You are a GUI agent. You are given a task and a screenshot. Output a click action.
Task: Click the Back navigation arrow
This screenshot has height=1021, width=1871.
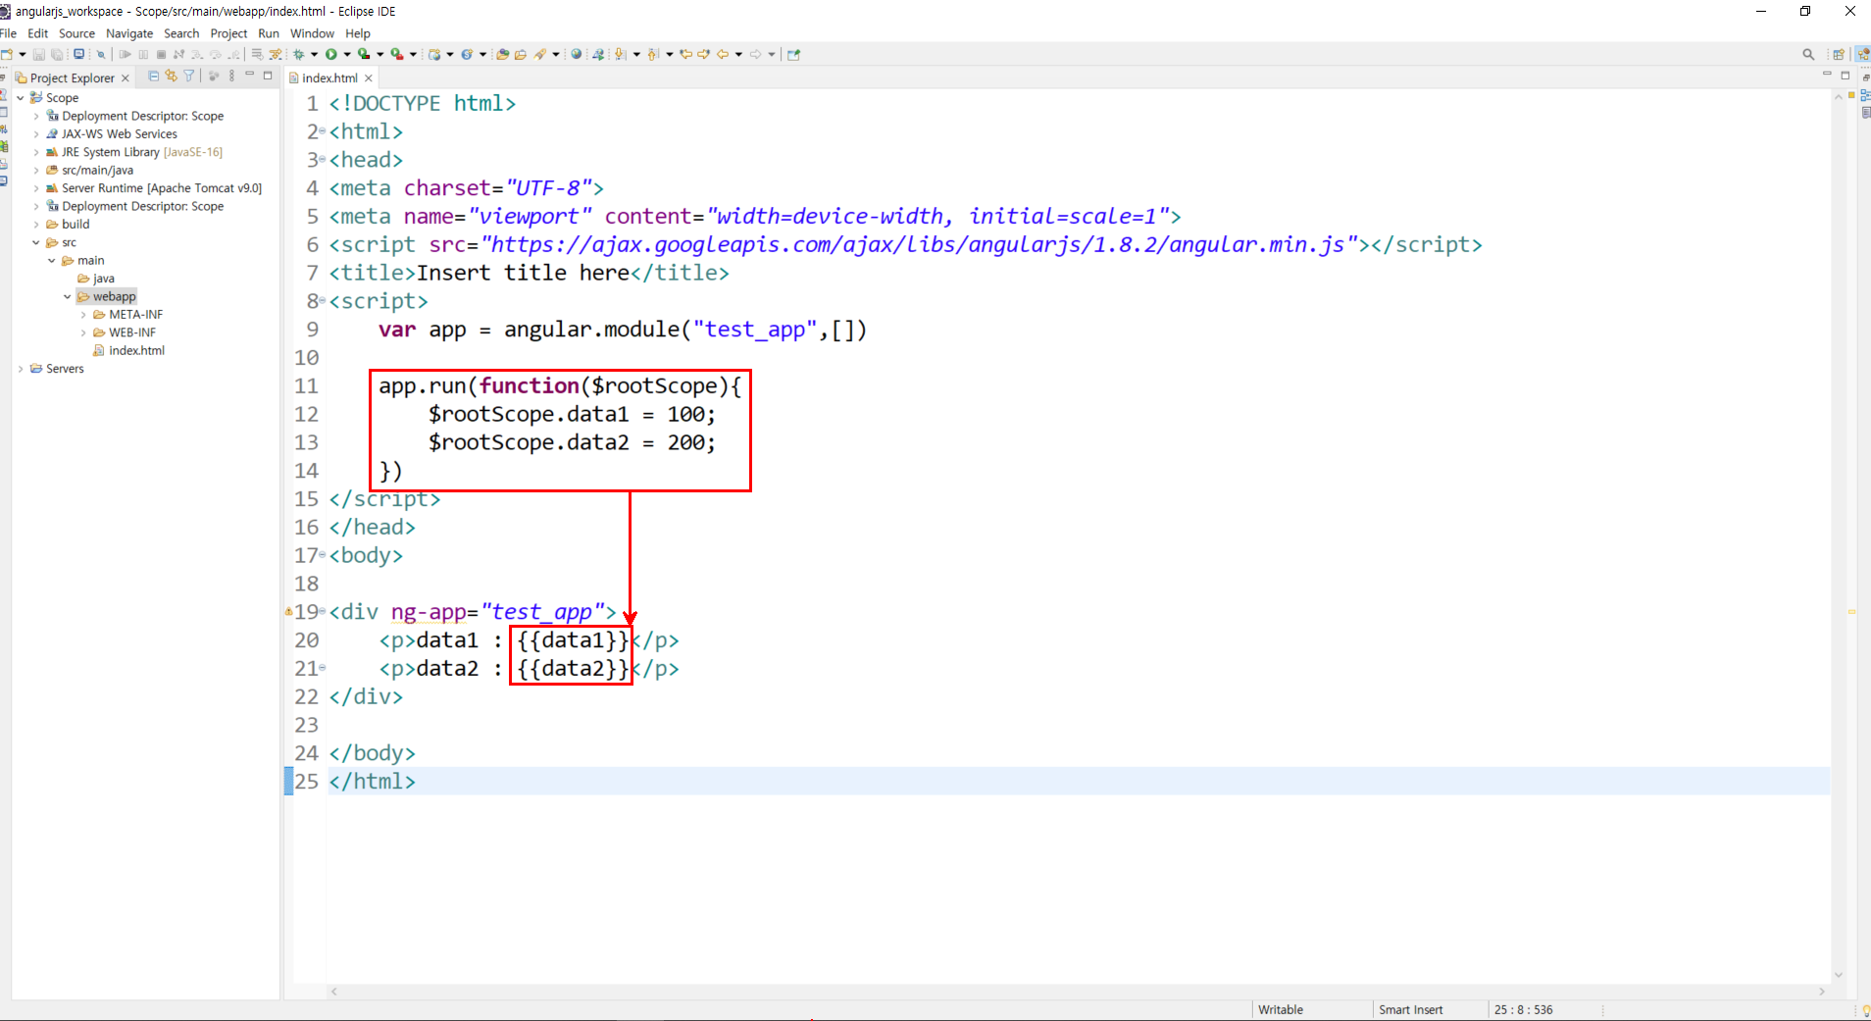723,54
